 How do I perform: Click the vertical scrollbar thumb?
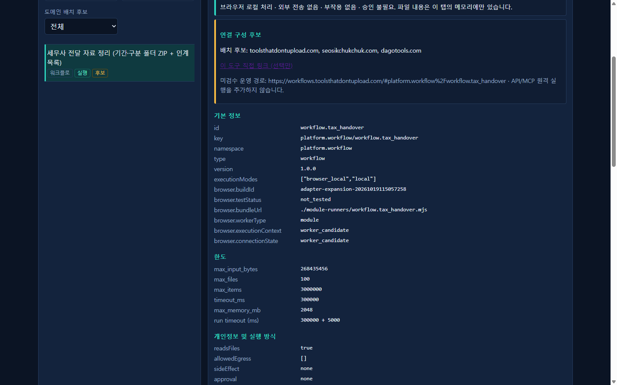(x=614, y=111)
